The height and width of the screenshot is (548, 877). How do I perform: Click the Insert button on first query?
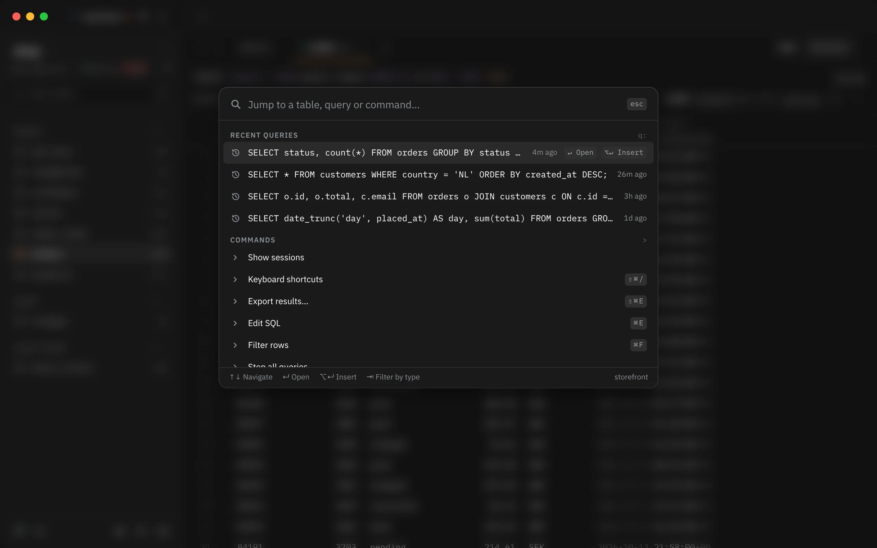point(624,153)
